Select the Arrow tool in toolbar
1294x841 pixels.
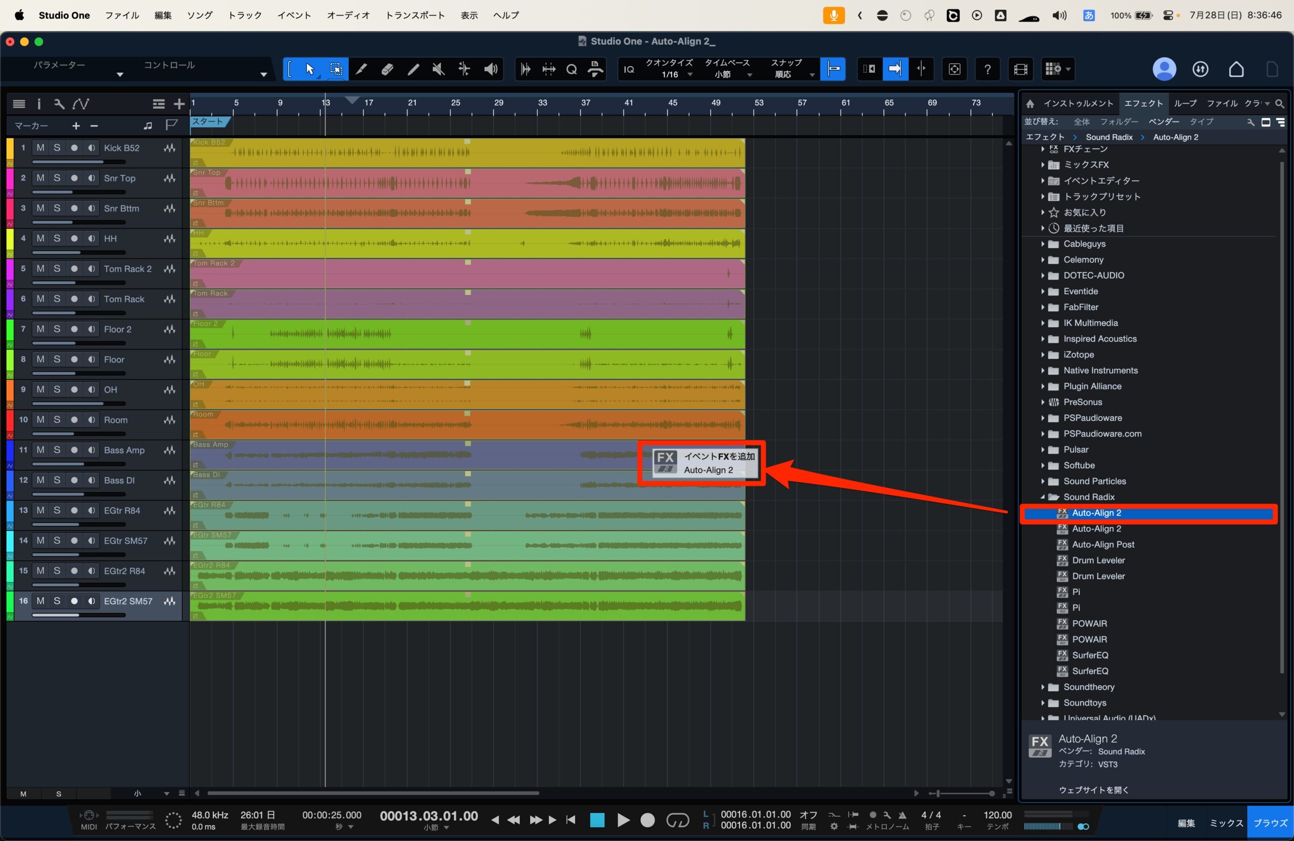tap(310, 69)
